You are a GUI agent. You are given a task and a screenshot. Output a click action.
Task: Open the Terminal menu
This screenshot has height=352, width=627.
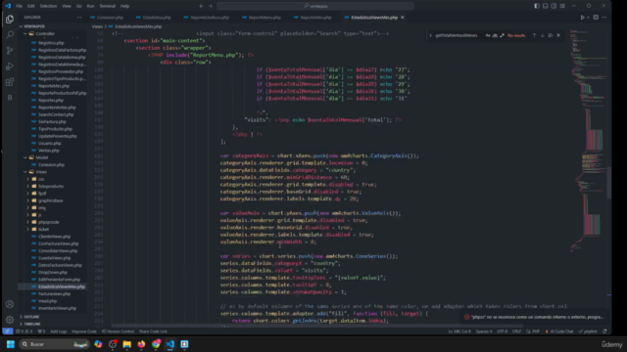coord(107,6)
